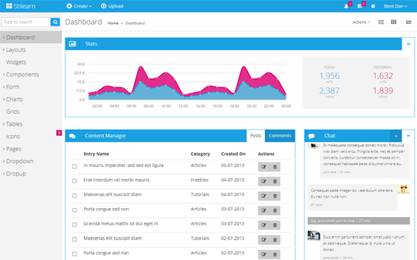Collapse the Chat panel
Image resolution: width=417 pixels, height=260 pixels.
click(x=408, y=136)
